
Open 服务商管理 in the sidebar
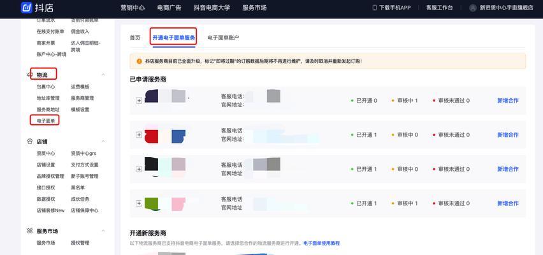[82, 98]
